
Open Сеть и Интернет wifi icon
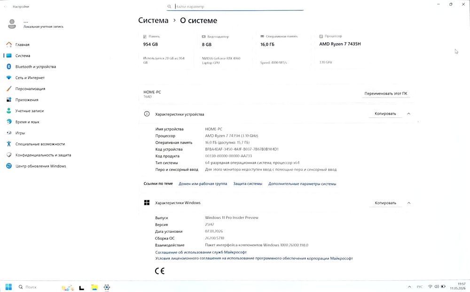click(9, 77)
